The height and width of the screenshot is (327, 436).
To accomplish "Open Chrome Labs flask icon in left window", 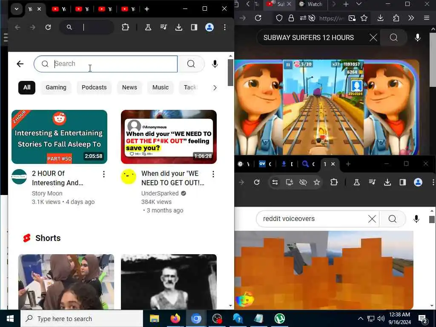I will coord(148,27).
